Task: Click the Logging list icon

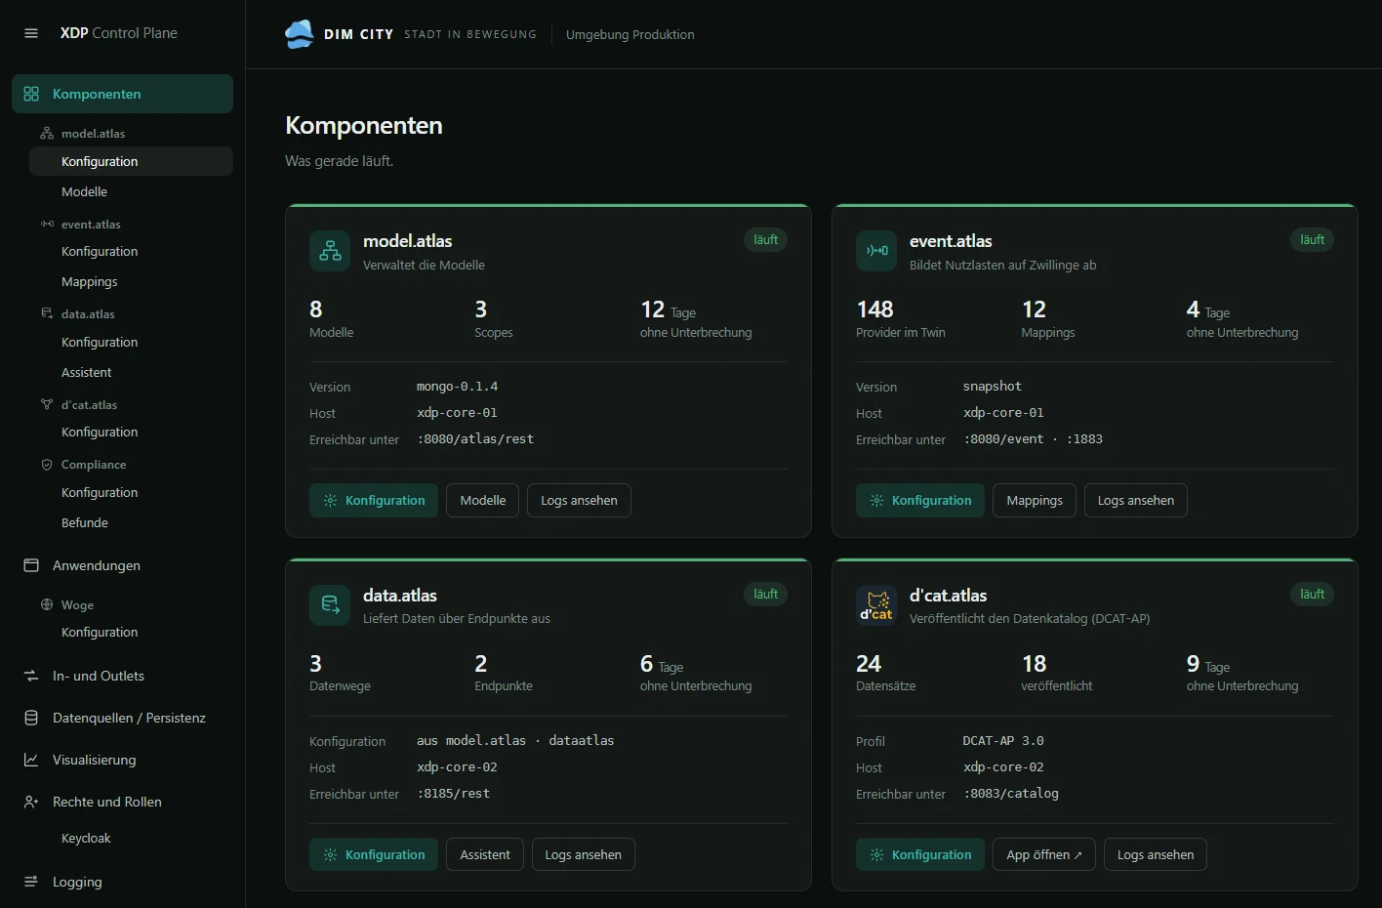Action: tap(31, 882)
